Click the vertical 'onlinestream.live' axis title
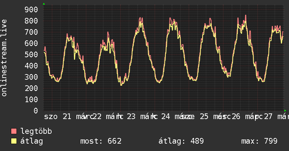Viewport: 289px width, 151px height. (x=4, y=58)
